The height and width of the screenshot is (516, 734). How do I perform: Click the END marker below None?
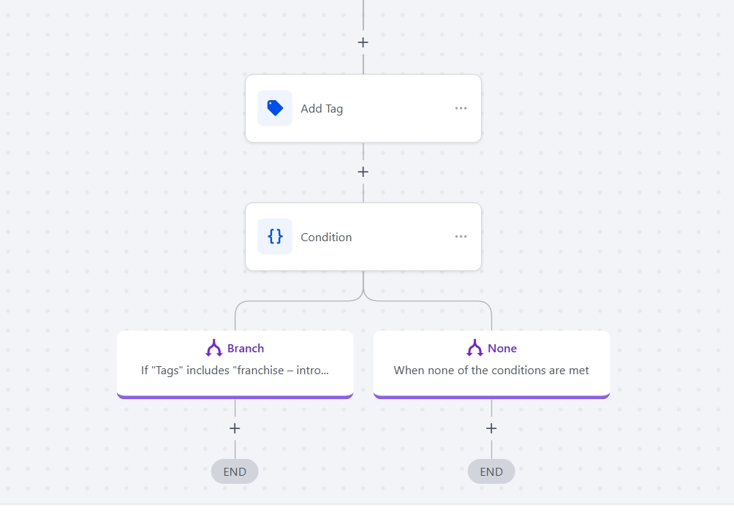pos(491,471)
